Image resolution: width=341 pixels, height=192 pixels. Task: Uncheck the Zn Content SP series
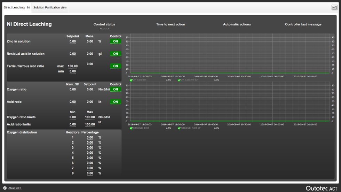click(179, 80)
